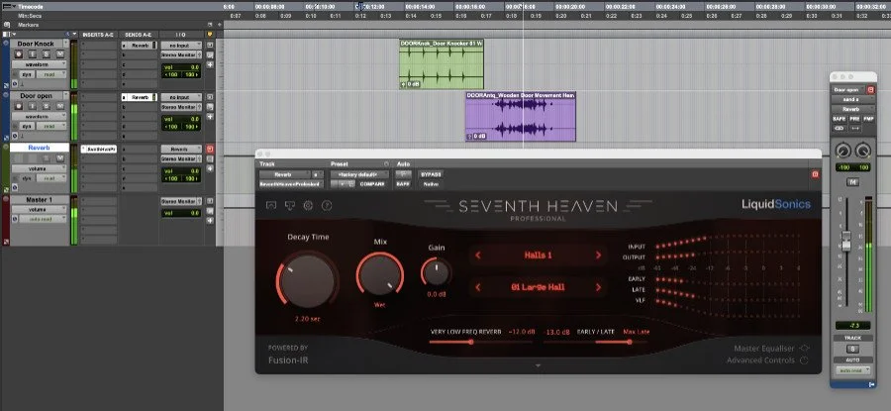Select previous preset before 01 Large Hall
This screenshot has width=891, height=411.
click(478, 287)
